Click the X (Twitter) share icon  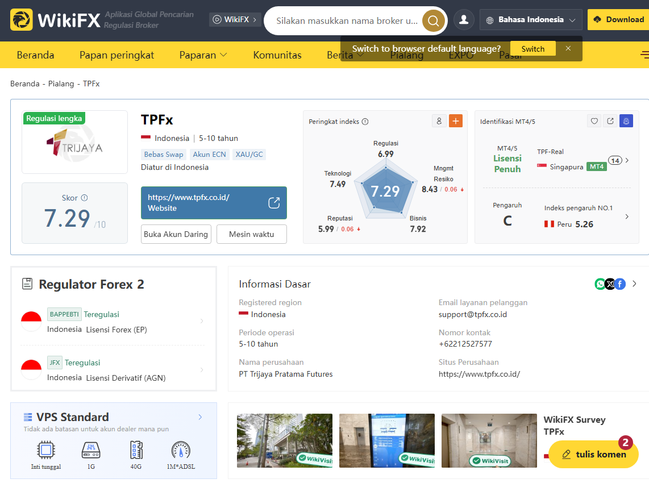tap(610, 284)
